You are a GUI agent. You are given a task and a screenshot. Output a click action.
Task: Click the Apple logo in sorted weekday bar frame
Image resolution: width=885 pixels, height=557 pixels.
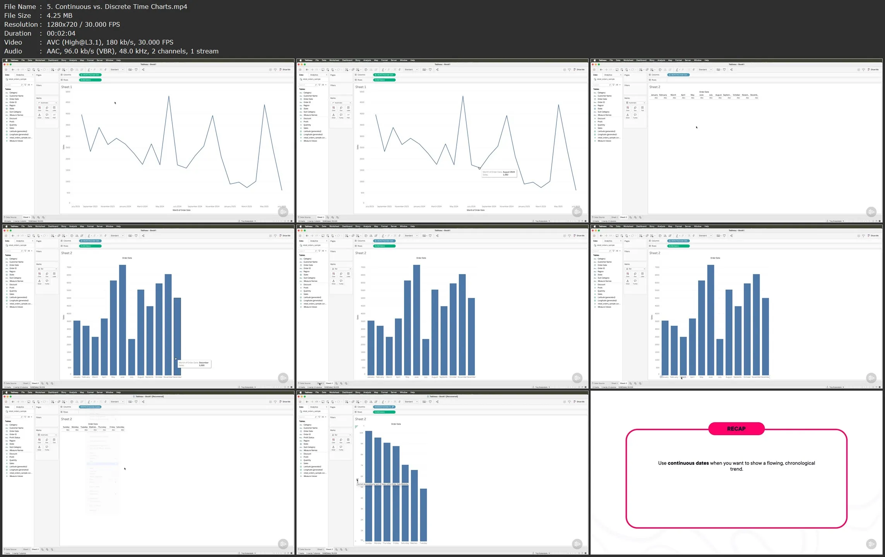tap(301, 392)
